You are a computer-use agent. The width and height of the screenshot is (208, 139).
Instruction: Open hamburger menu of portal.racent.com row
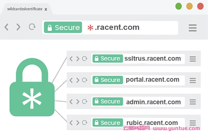tap(193, 80)
